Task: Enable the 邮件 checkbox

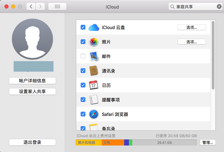Action: point(83,56)
